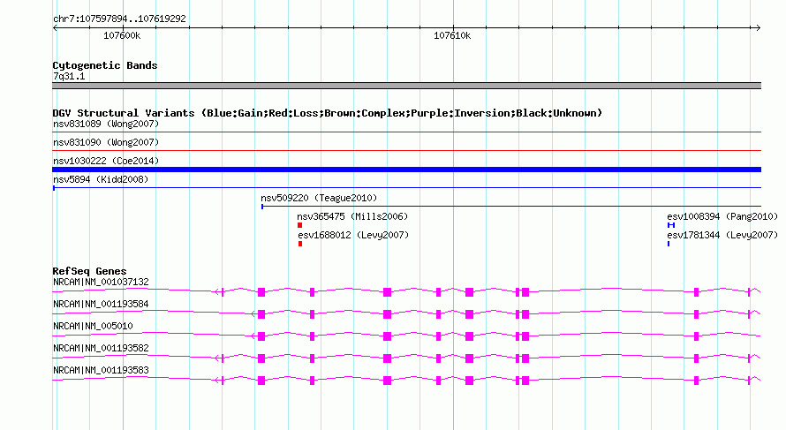786x430 pixels.
Task: Open the NRCAM|NM_005010 transcript label
Action: [93, 327]
